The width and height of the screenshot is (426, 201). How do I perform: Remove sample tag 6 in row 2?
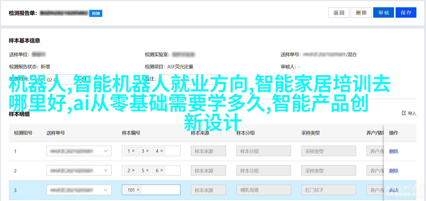pyautogui.click(x=162, y=170)
